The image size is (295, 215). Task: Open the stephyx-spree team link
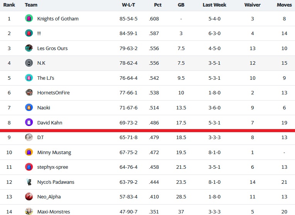(53, 167)
